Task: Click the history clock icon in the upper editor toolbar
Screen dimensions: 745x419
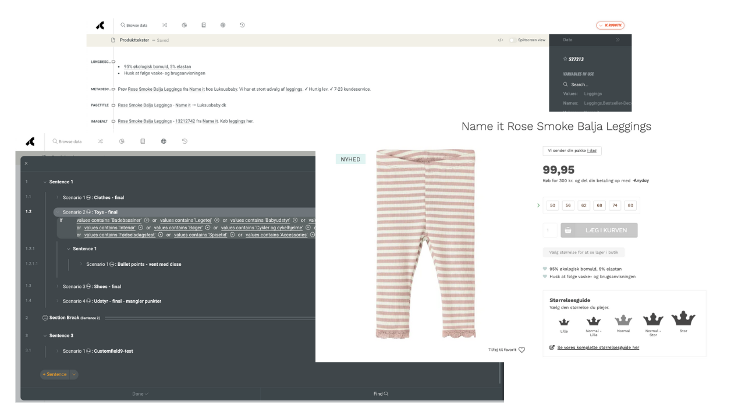Action: click(x=242, y=26)
